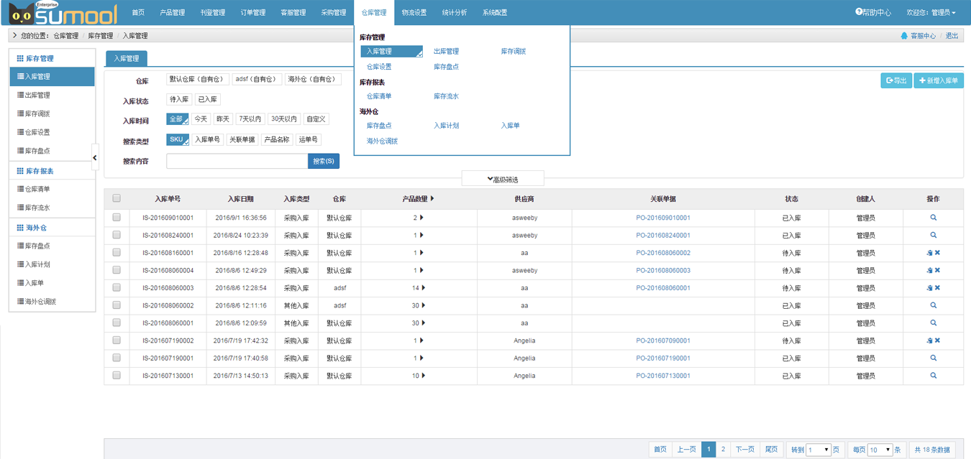Click the delete X icon for IS-201608160001
Image resolution: width=971 pixels, height=459 pixels.
[x=937, y=253]
